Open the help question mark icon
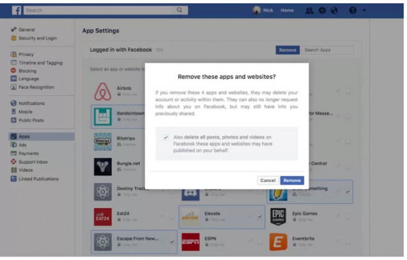 pos(352,11)
